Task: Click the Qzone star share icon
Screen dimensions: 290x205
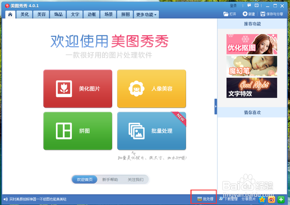Action: (262, 199)
